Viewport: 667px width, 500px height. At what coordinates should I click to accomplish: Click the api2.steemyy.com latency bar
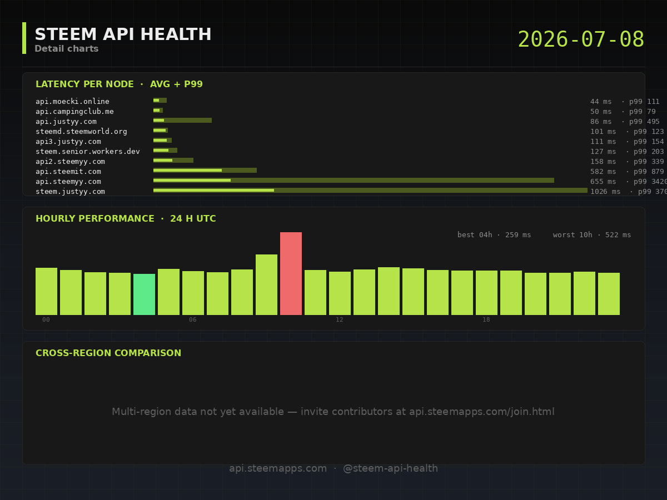pos(173,160)
